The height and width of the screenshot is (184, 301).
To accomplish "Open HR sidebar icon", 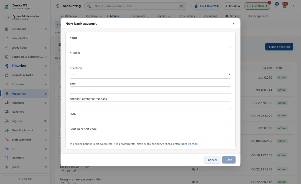I will click(x=7, y=149).
